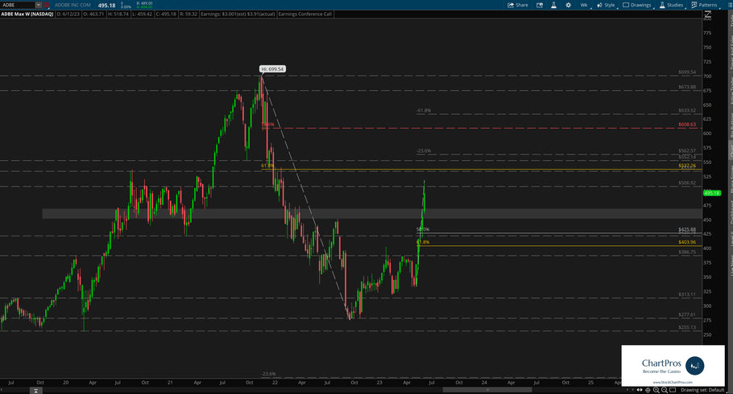733x394 pixels.
Task: Click the flask icon left of the gear
Action: coord(553,5)
